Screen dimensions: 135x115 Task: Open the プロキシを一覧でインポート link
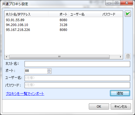tap(25, 94)
